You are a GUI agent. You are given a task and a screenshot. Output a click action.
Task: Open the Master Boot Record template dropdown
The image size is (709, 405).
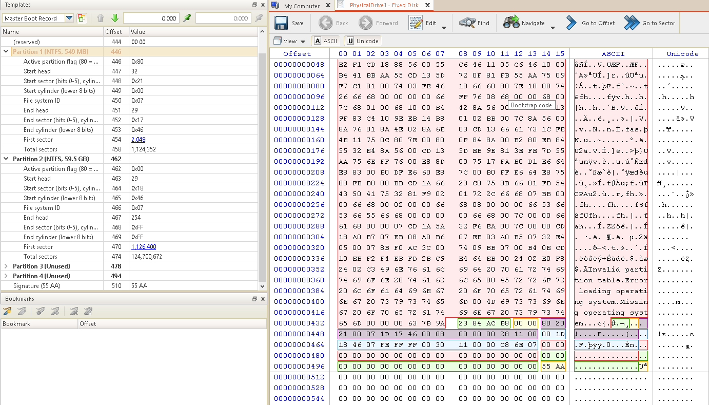click(x=69, y=18)
